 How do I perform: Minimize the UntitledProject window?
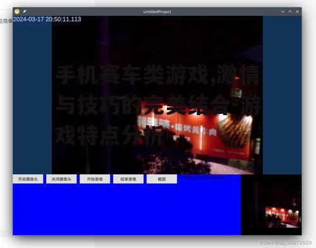(x=283, y=12)
